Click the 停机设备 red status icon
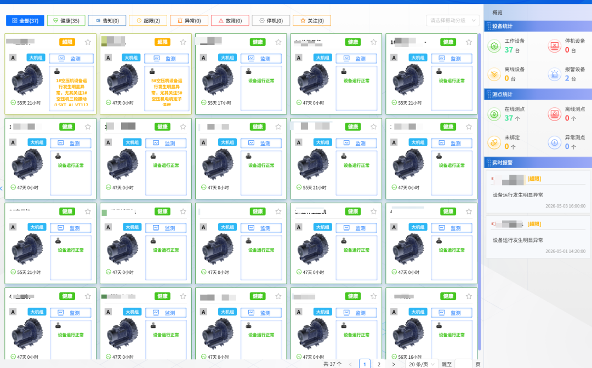The width and height of the screenshot is (592, 368). (554, 46)
